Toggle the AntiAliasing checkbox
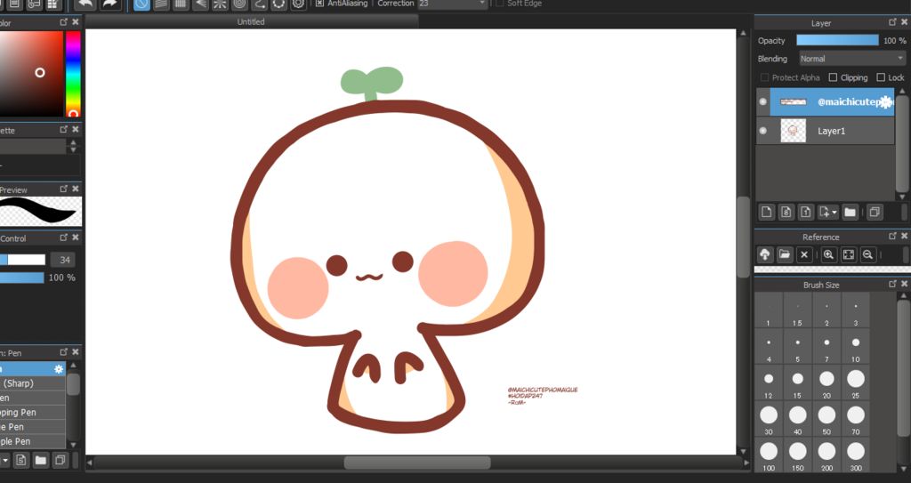The height and width of the screenshot is (483, 911). click(x=319, y=4)
